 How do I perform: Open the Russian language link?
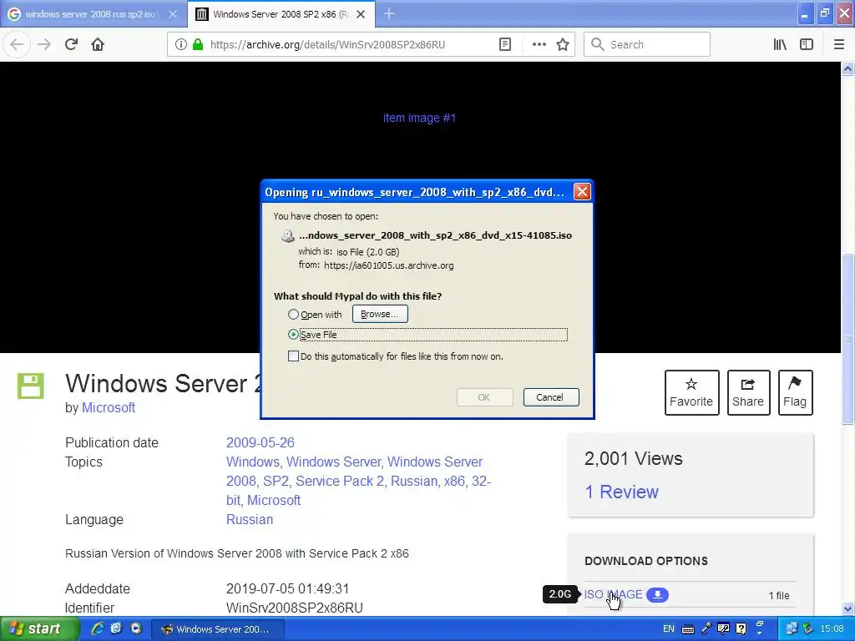click(x=250, y=519)
